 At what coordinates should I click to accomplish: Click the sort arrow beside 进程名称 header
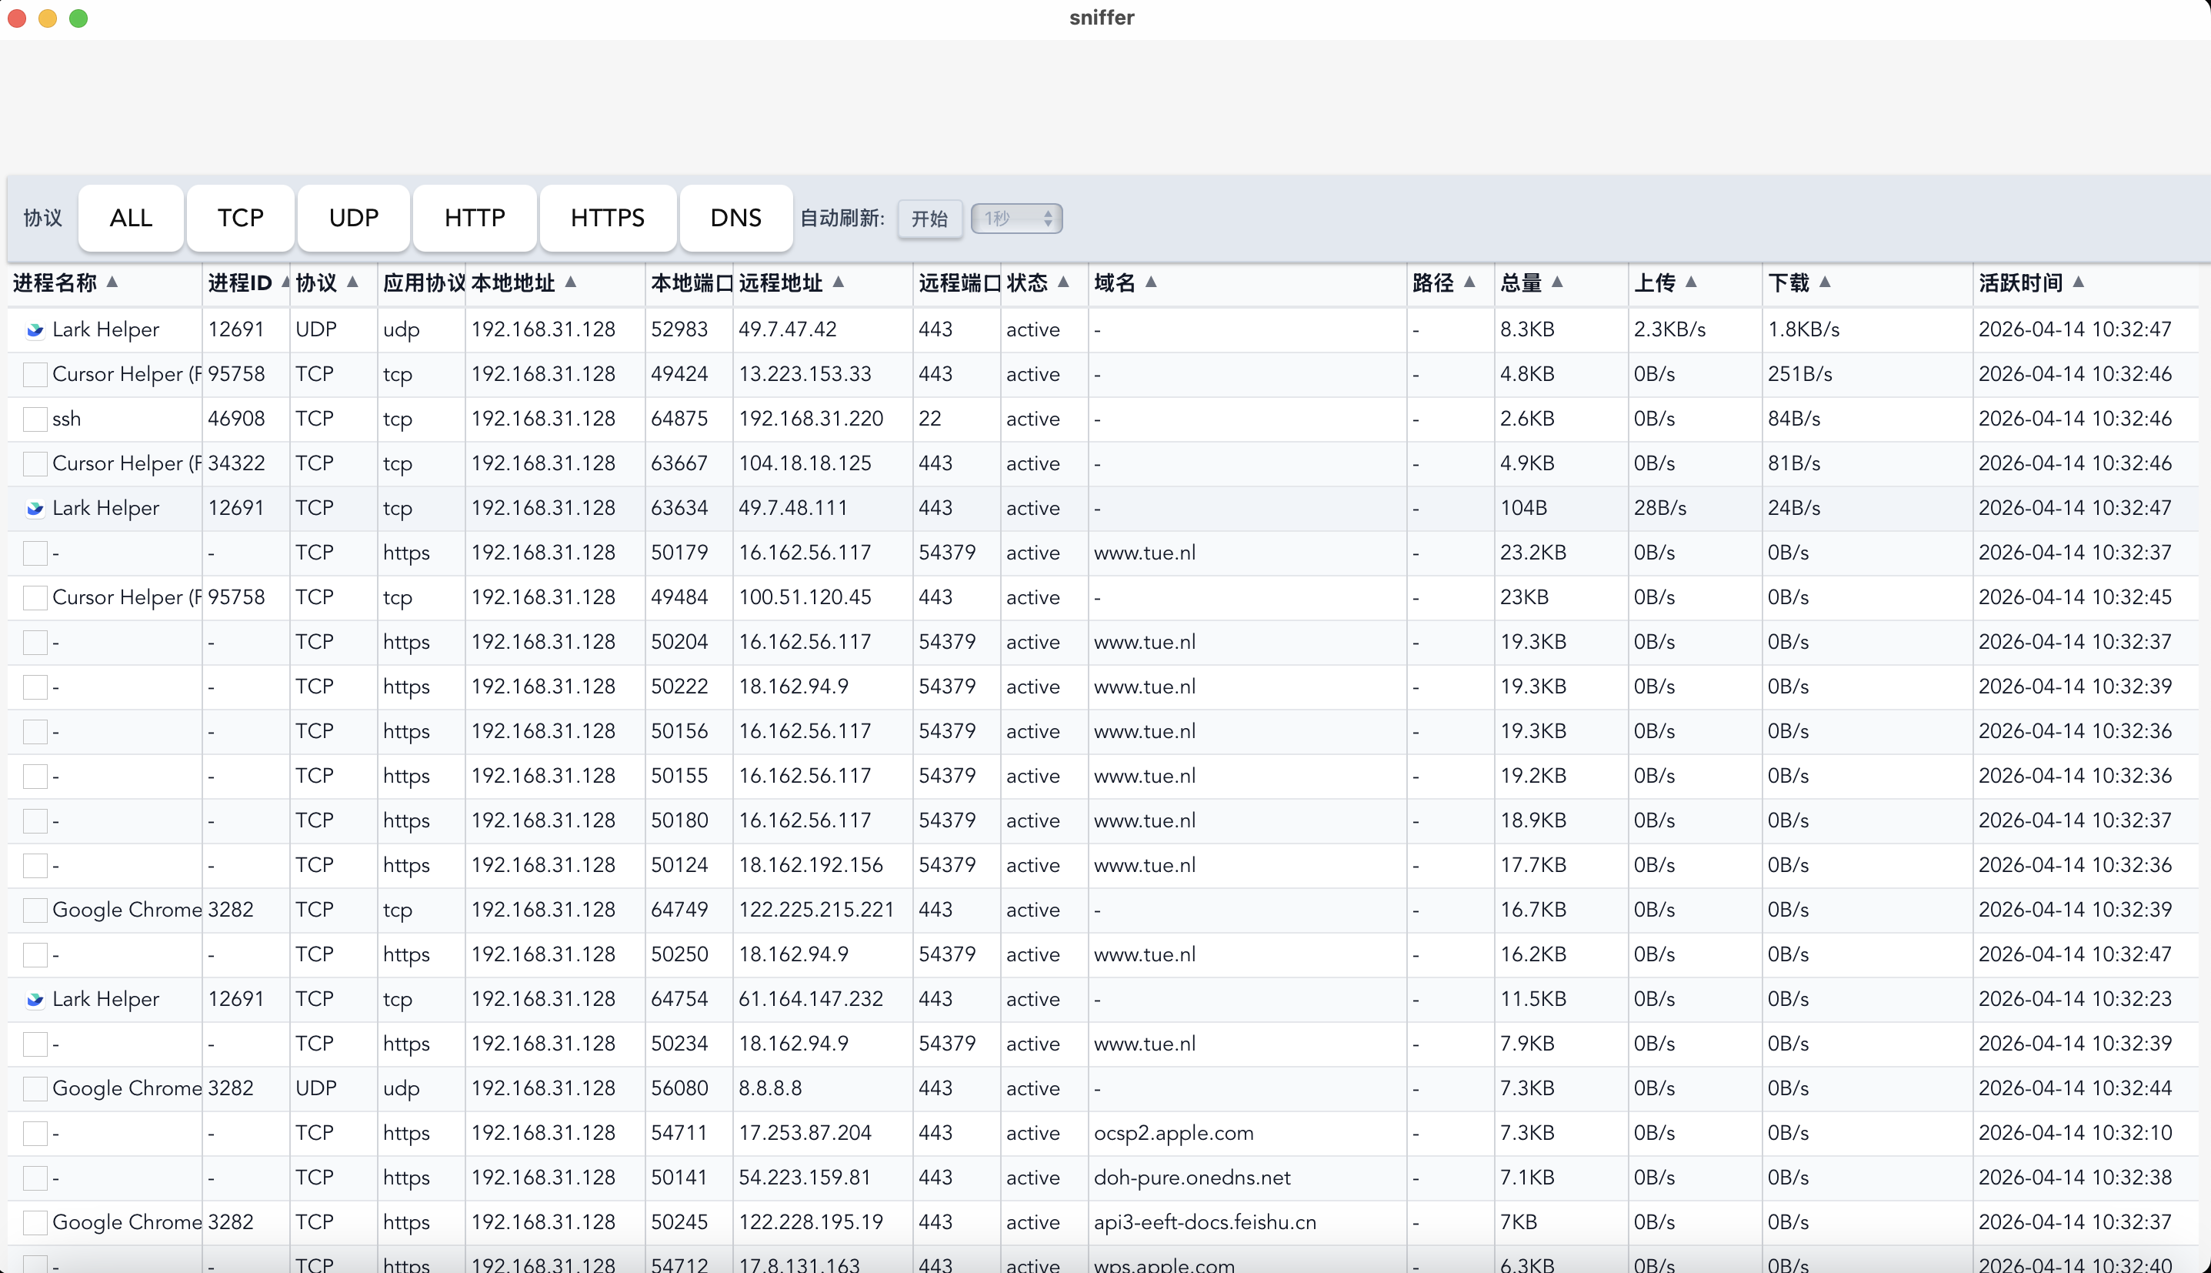coord(112,282)
